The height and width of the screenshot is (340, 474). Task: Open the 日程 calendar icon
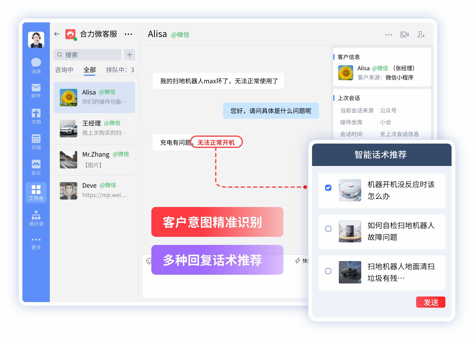[36, 142]
